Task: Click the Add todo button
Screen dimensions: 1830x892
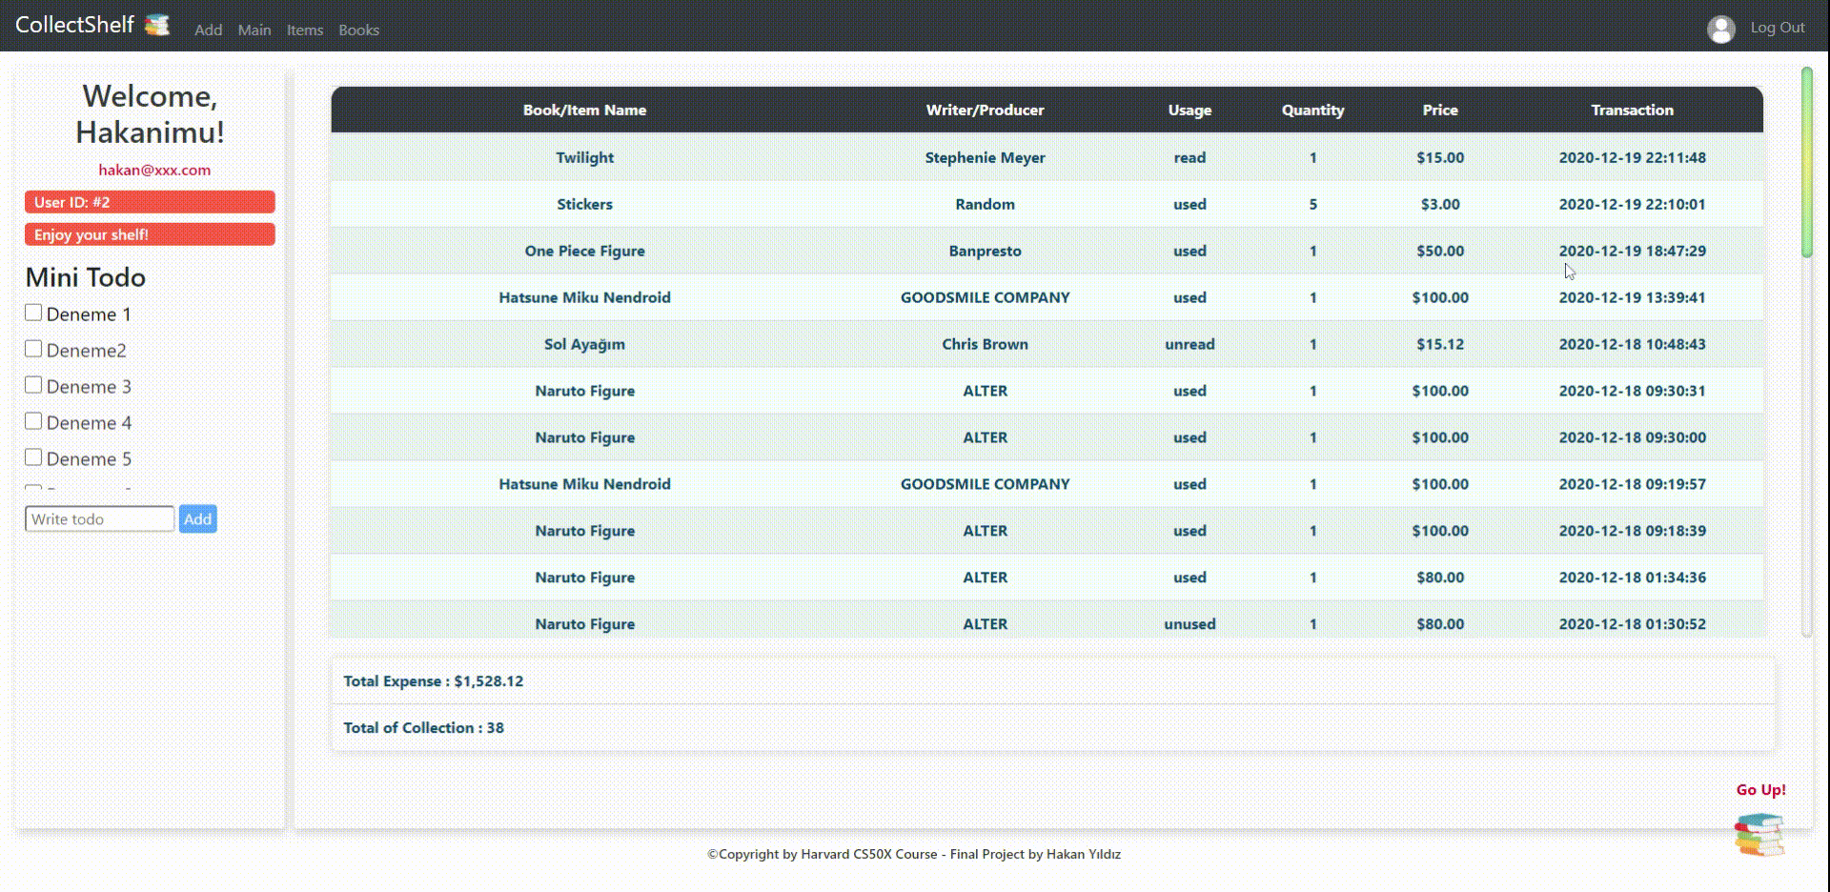Action: pos(197,518)
